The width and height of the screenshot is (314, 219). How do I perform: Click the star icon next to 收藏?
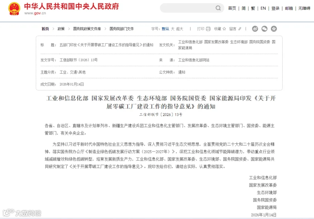(224, 29)
